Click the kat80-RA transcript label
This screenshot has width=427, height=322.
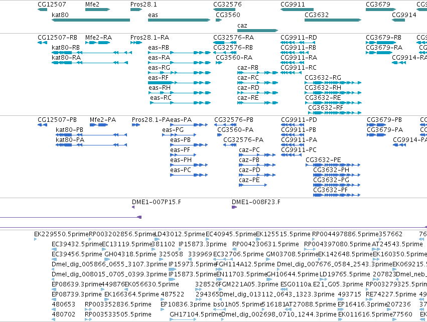coord(66,58)
